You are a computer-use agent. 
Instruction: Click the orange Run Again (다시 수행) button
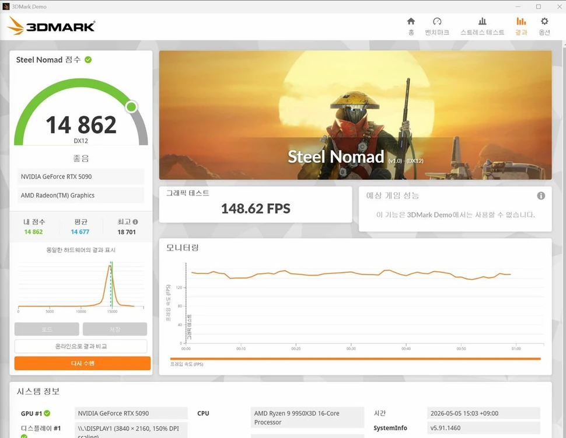pos(82,363)
